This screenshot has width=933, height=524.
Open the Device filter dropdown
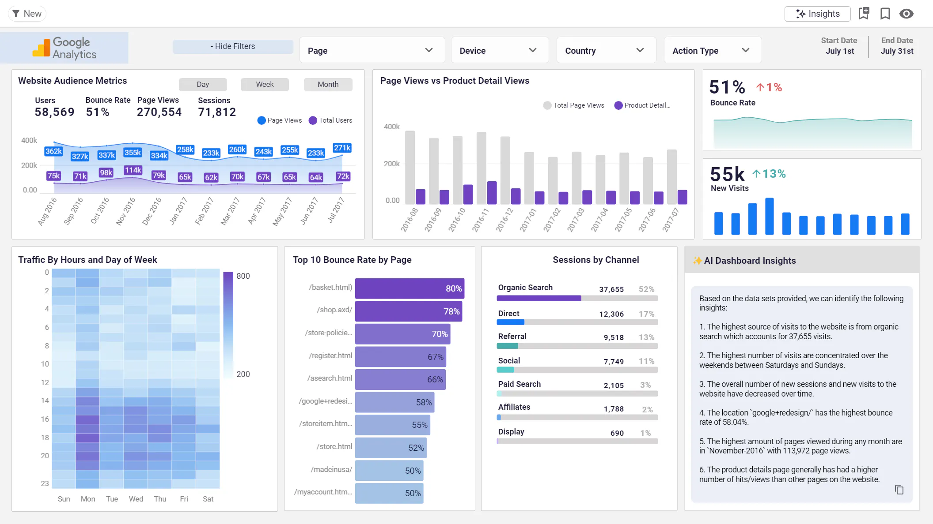click(499, 50)
